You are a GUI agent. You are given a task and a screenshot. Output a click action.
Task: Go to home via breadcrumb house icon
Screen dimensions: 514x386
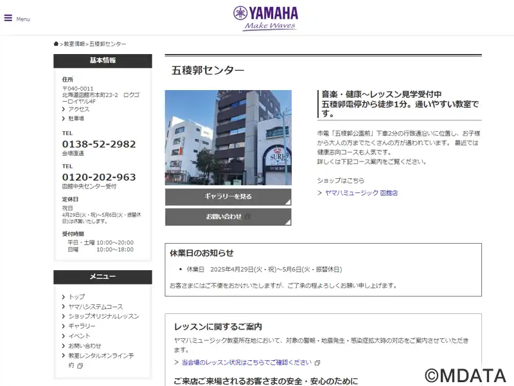coord(56,44)
